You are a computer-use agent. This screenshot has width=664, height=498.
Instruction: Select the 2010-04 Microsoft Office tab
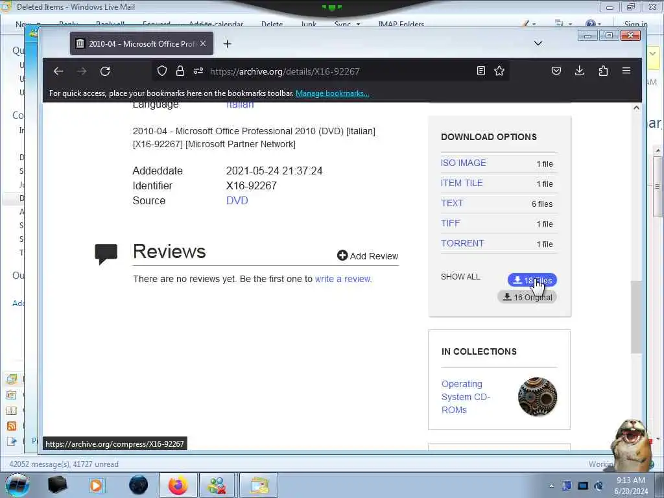coord(141,43)
